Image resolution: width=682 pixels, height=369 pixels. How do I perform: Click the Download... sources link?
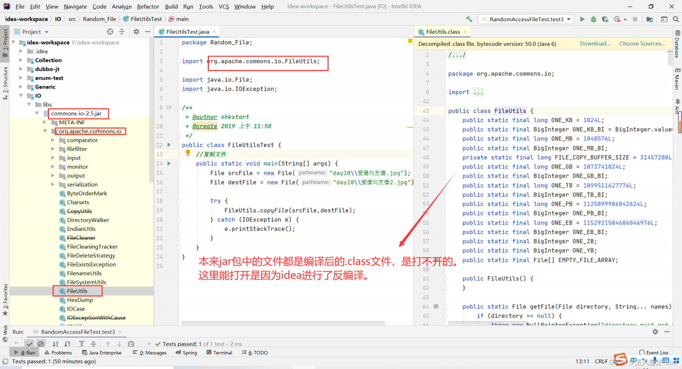[x=595, y=44]
